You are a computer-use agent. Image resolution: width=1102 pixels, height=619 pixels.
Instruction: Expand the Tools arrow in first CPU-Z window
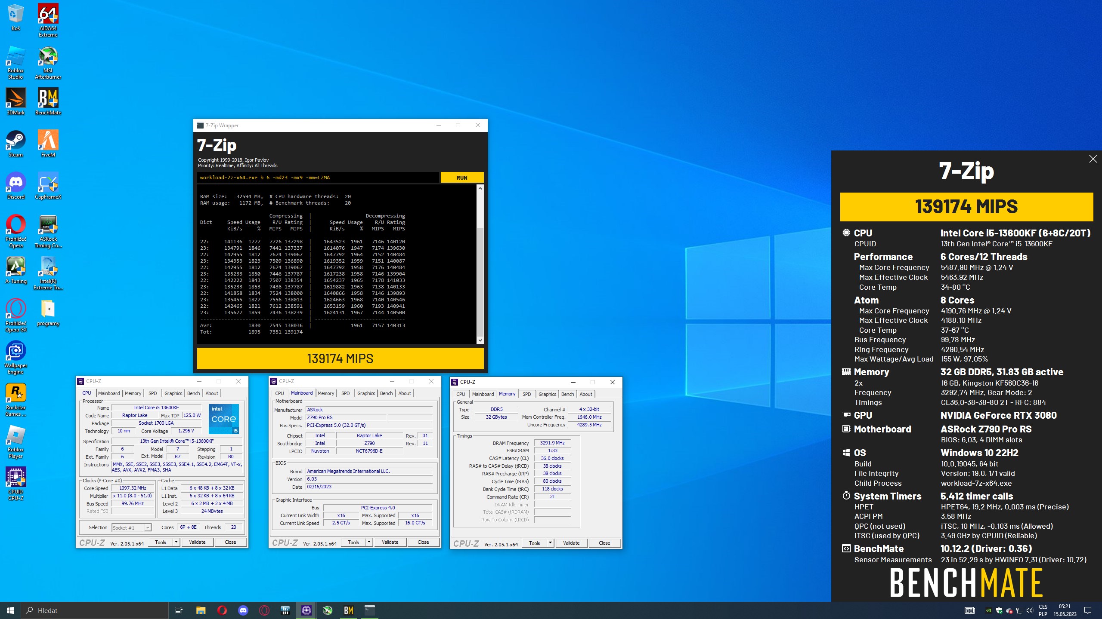176,542
